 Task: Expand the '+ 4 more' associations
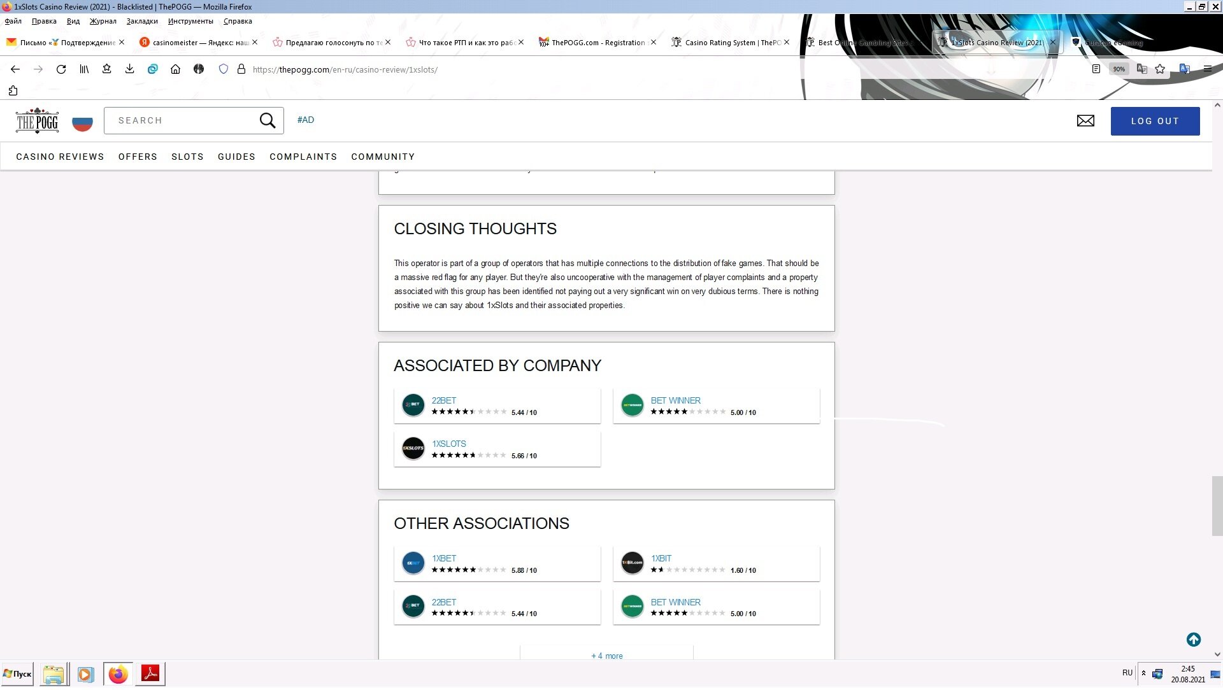(x=606, y=656)
